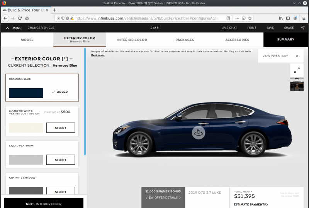Bookmark this page with the star icon
309x208 pixels.
click(250, 18)
